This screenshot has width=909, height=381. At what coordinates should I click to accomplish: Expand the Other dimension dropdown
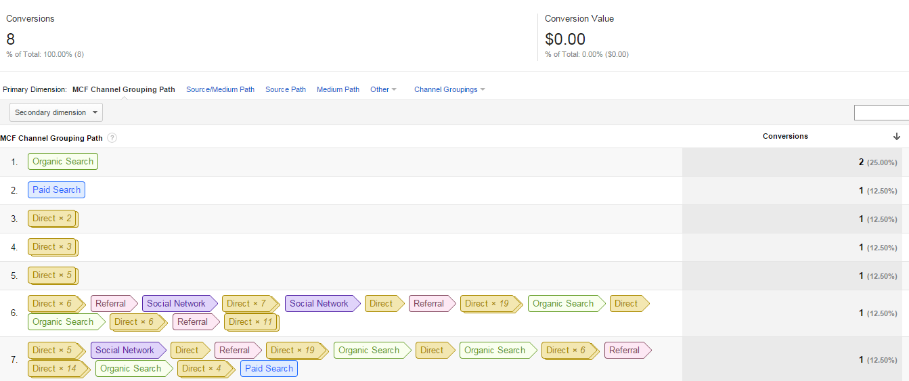pyautogui.click(x=383, y=89)
